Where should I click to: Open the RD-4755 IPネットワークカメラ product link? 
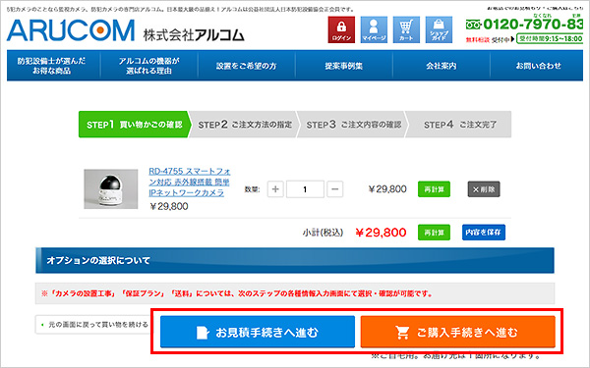click(189, 183)
